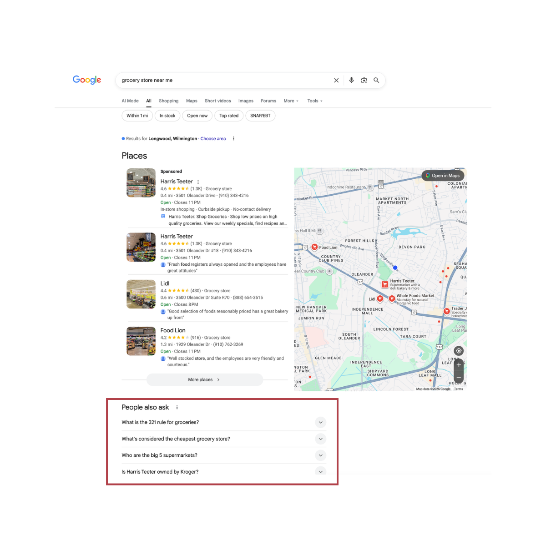Click the More places button

[204, 379]
